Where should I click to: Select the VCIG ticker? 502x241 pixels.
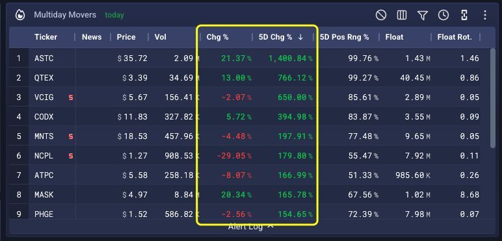[44, 97]
